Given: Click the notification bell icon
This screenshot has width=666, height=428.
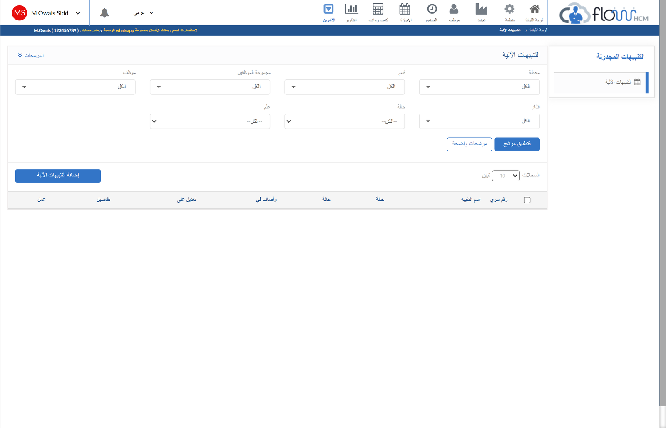Looking at the screenshot, I should pyautogui.click(x=104, y=13).
